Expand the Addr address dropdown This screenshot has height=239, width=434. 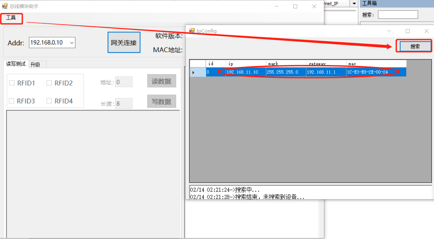(72, 42)
